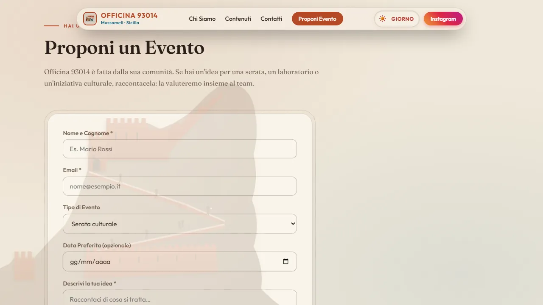Click the Proponi Evento button
Image resolution: width=543 pixels, height=305 pixels.
pos(317,19)
